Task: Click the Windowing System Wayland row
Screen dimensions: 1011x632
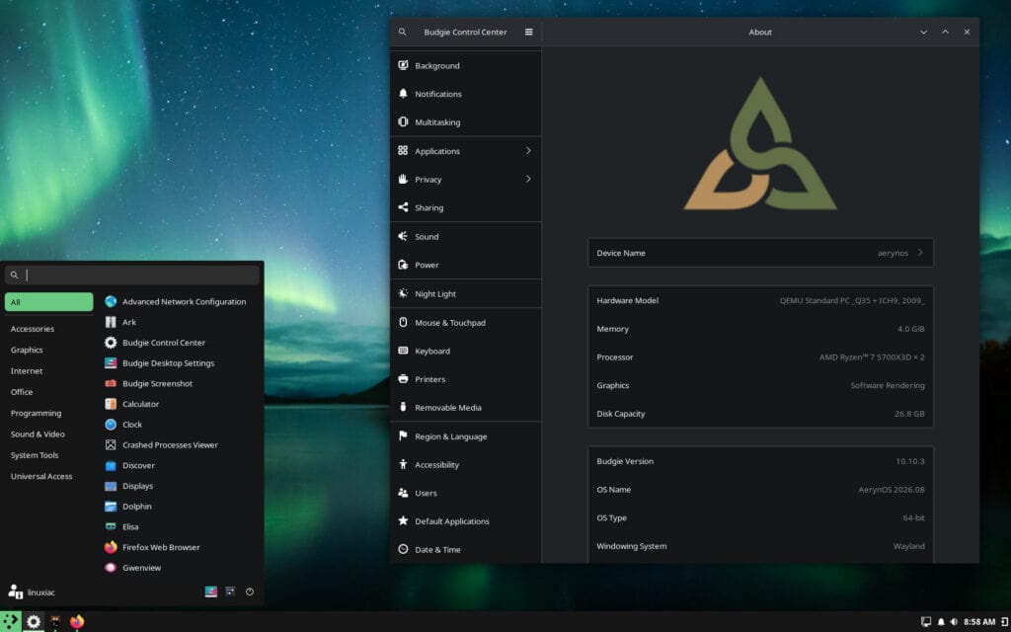Action: 760,547
